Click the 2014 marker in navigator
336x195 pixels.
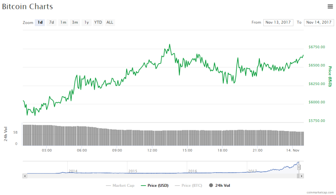(x=73, y=171)
